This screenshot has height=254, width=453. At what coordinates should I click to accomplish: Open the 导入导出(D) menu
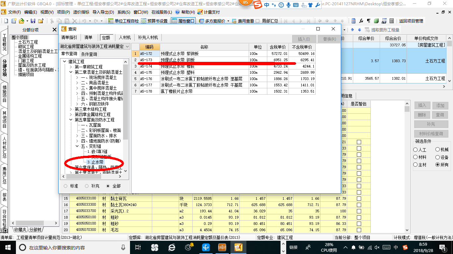103,12
